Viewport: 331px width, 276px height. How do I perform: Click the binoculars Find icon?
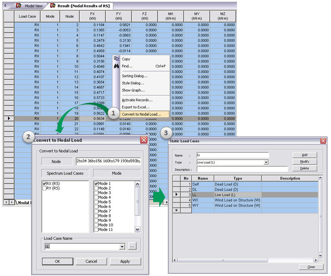116,66
